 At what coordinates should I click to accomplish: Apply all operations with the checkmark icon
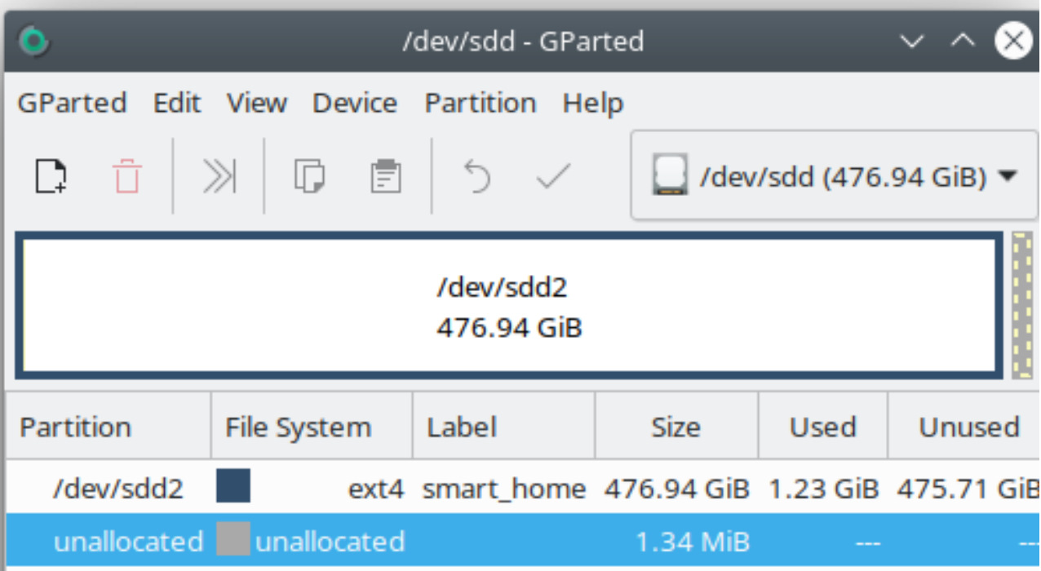553,175
